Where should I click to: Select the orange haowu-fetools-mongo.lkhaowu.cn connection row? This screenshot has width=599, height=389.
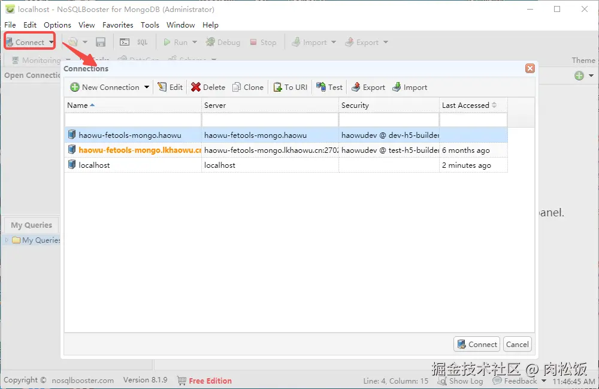click(286, 150)
